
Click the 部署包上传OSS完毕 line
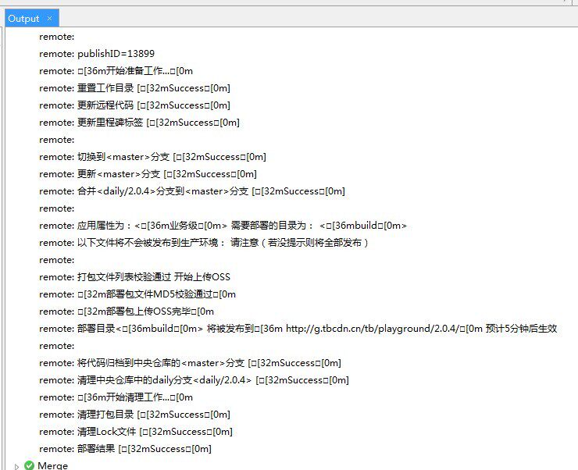127,312
